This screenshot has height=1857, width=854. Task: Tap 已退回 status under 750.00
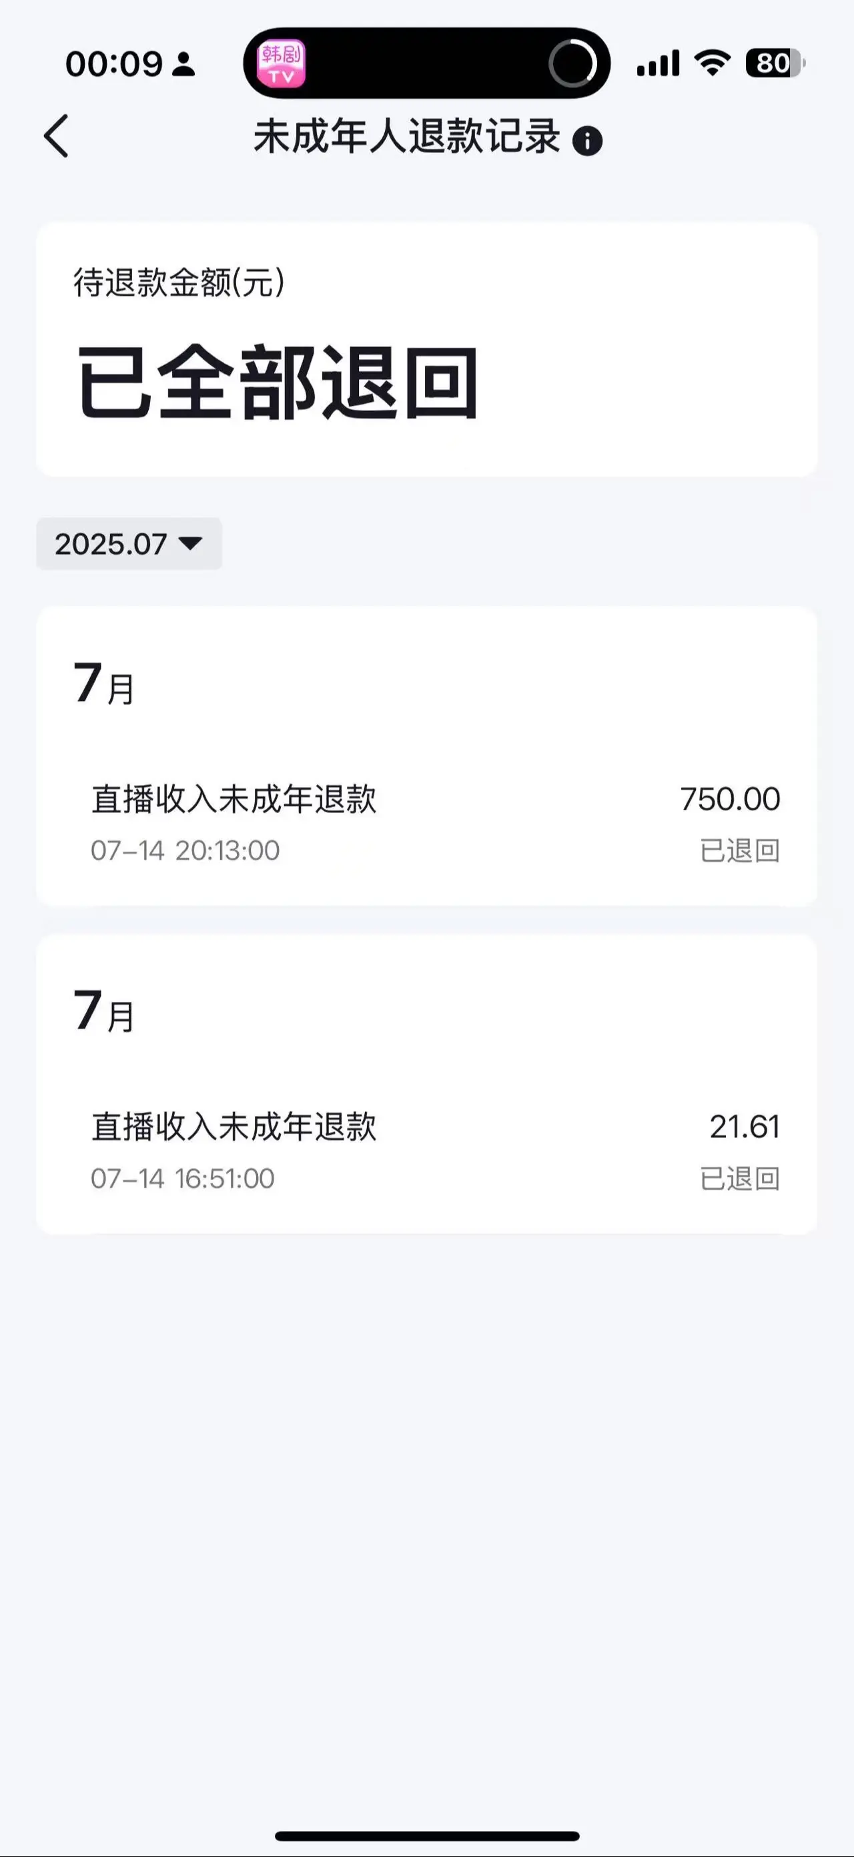coord(740,850)
